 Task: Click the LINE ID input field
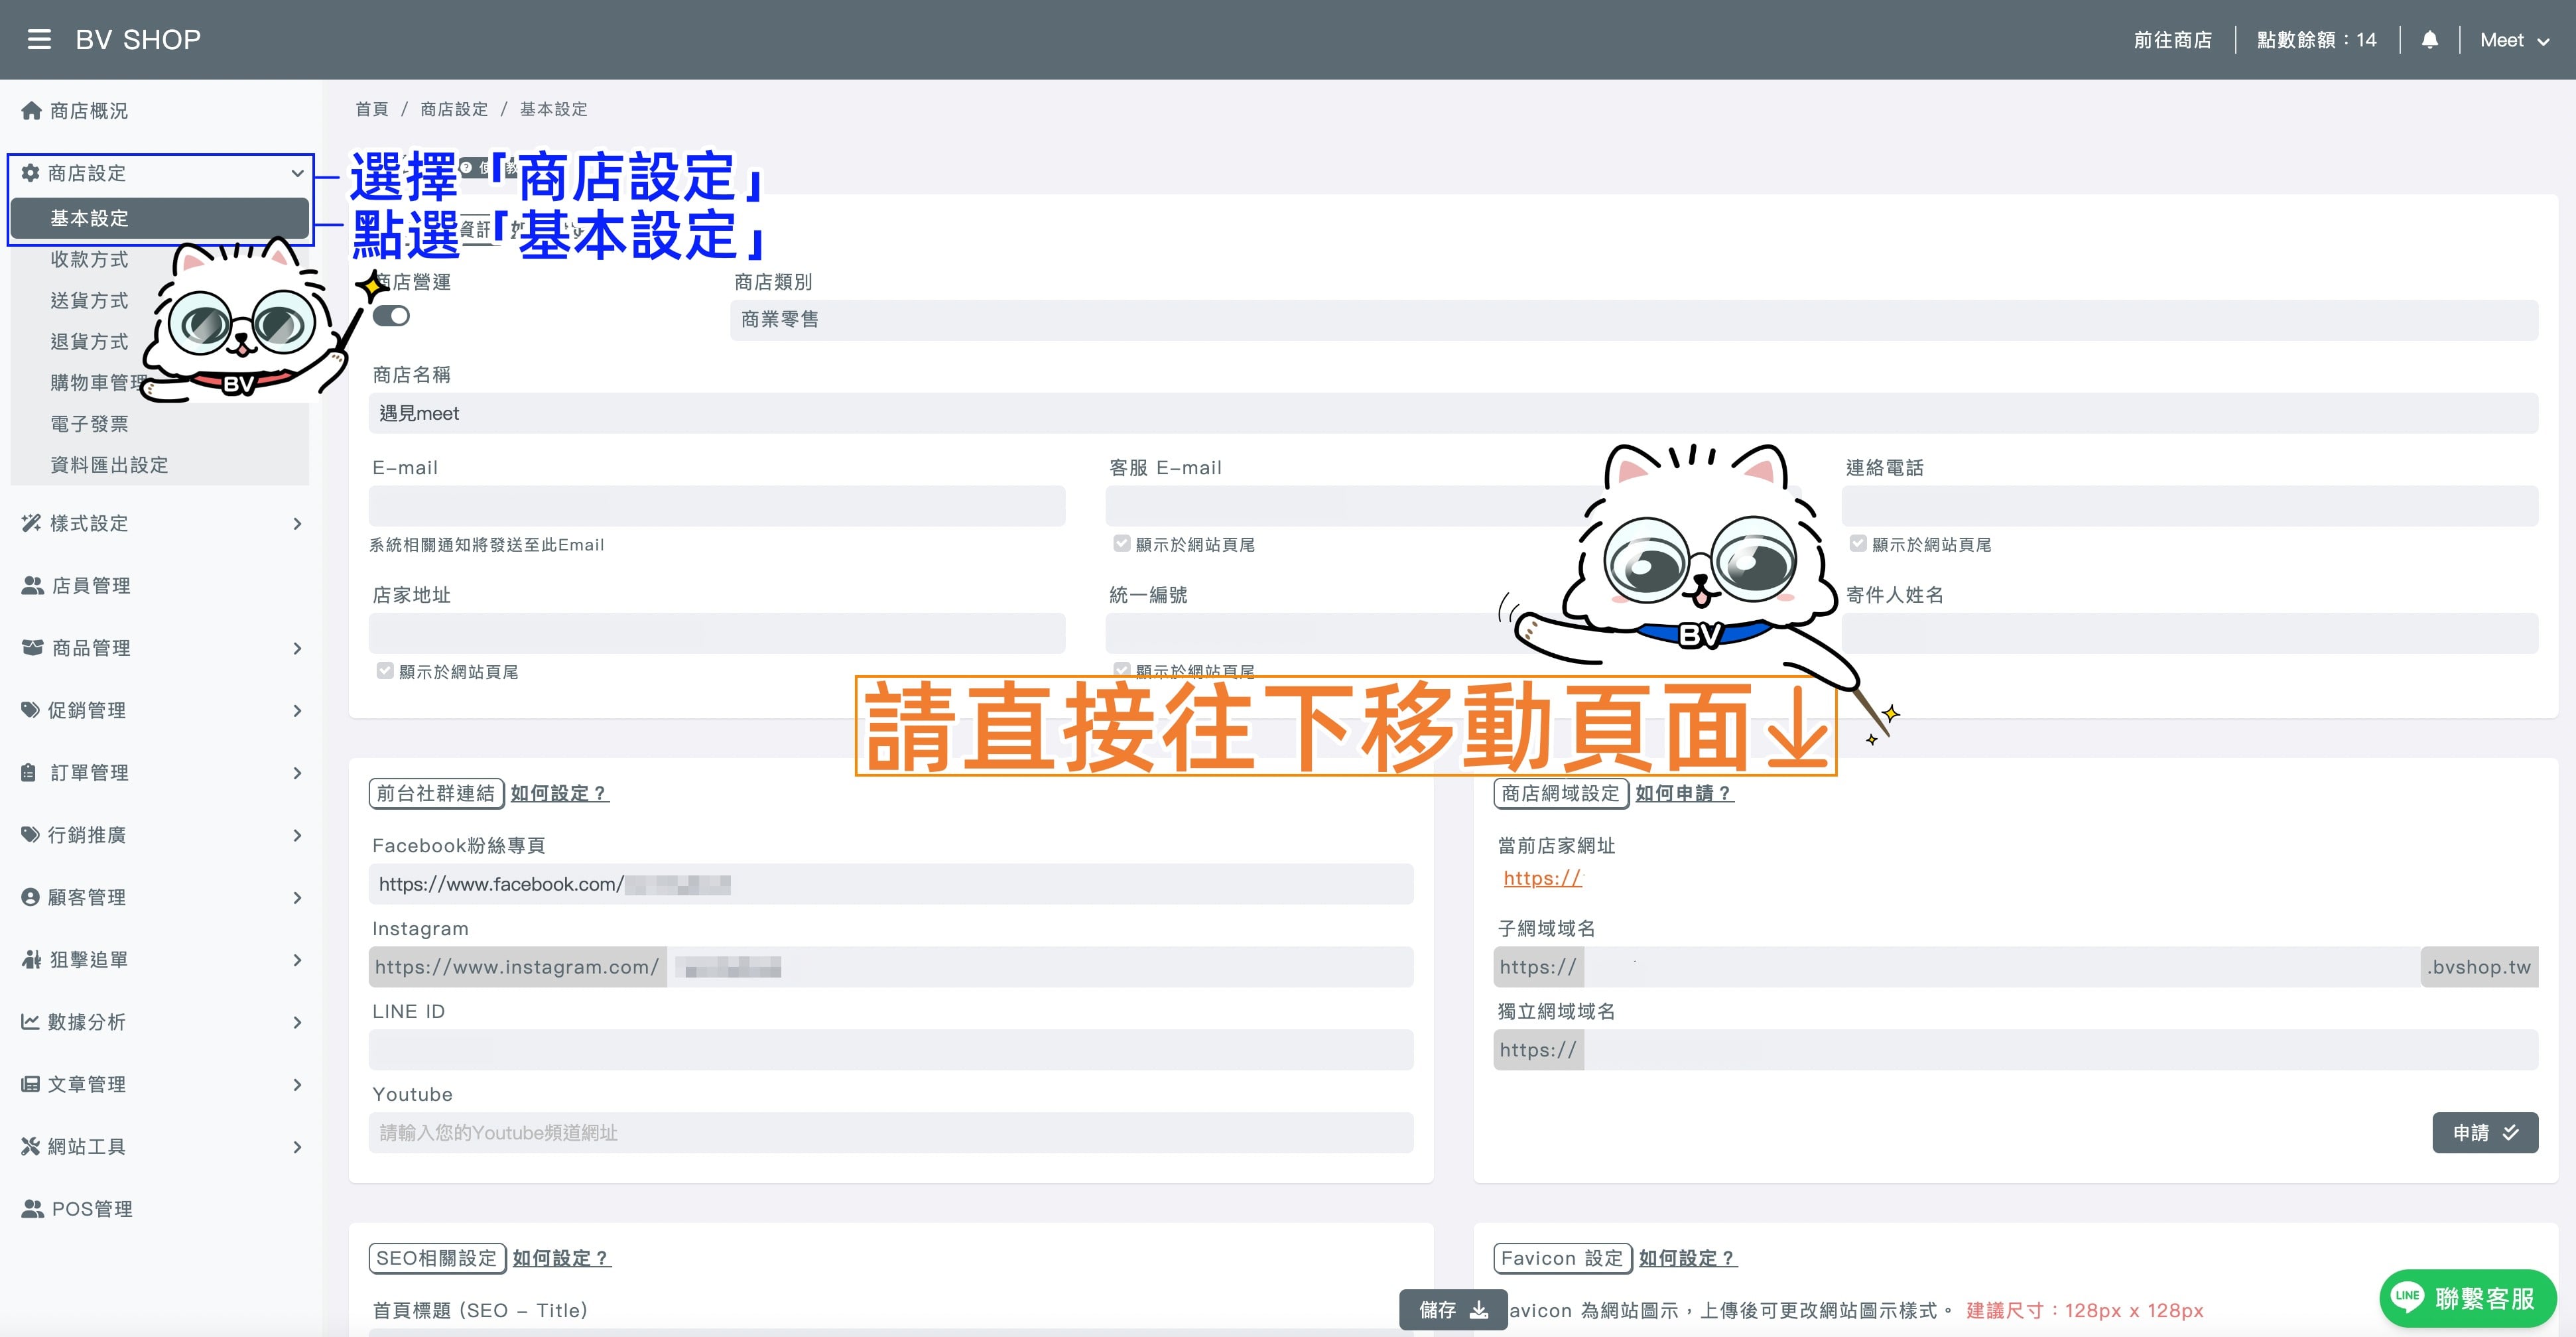pos(891,1050)
